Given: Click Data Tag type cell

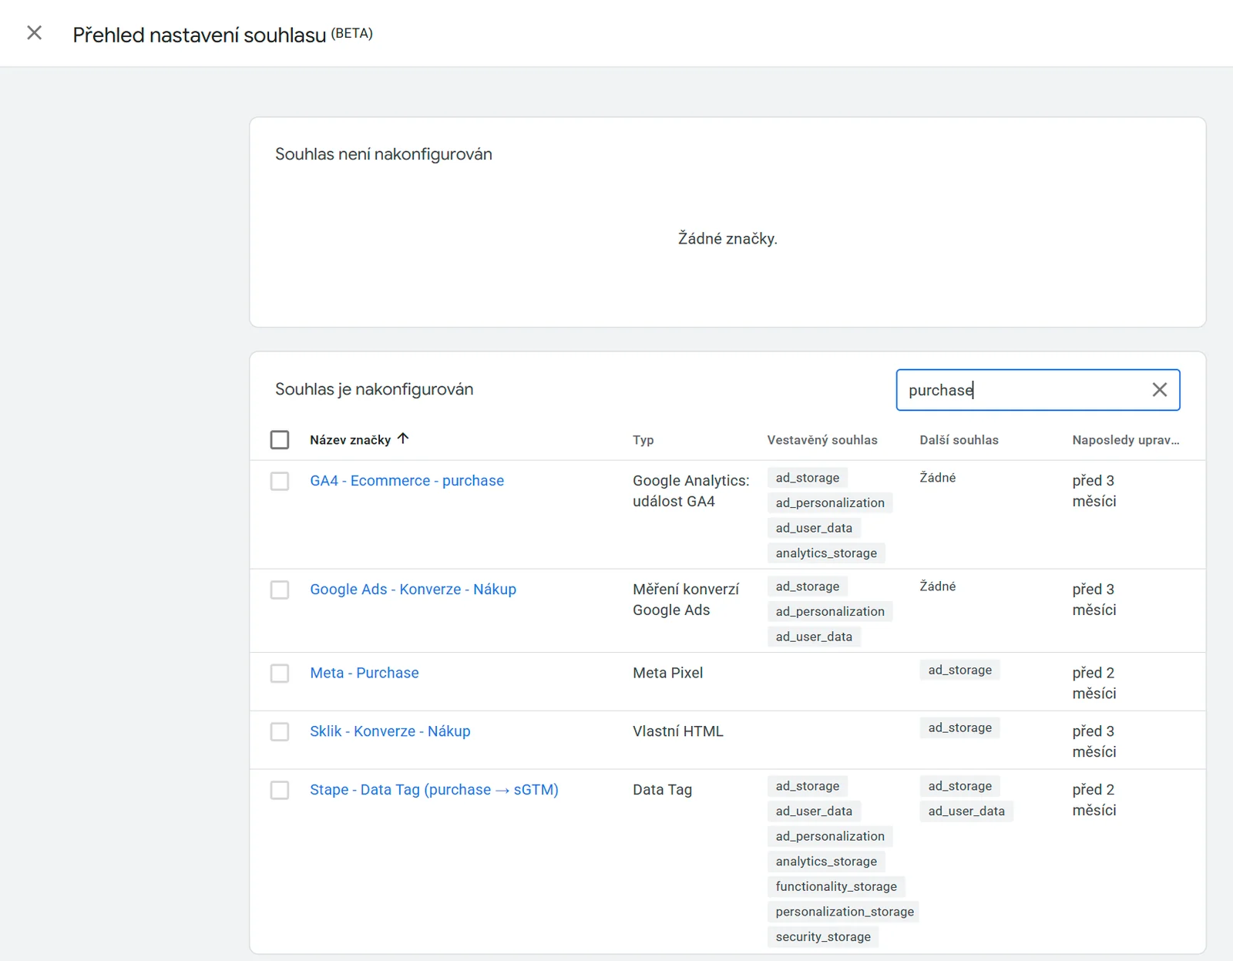Looking at the screenshot, I should 662,790.
